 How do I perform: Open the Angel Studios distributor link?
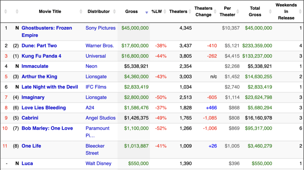(x=100, y=118)
